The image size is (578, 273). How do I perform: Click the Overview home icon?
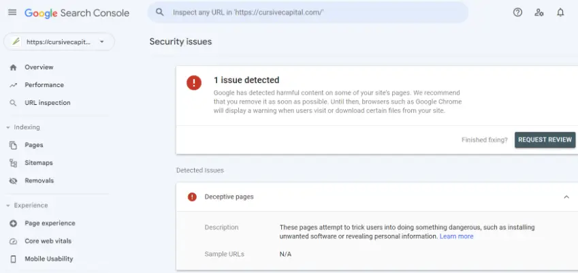(x=13, y=67)
